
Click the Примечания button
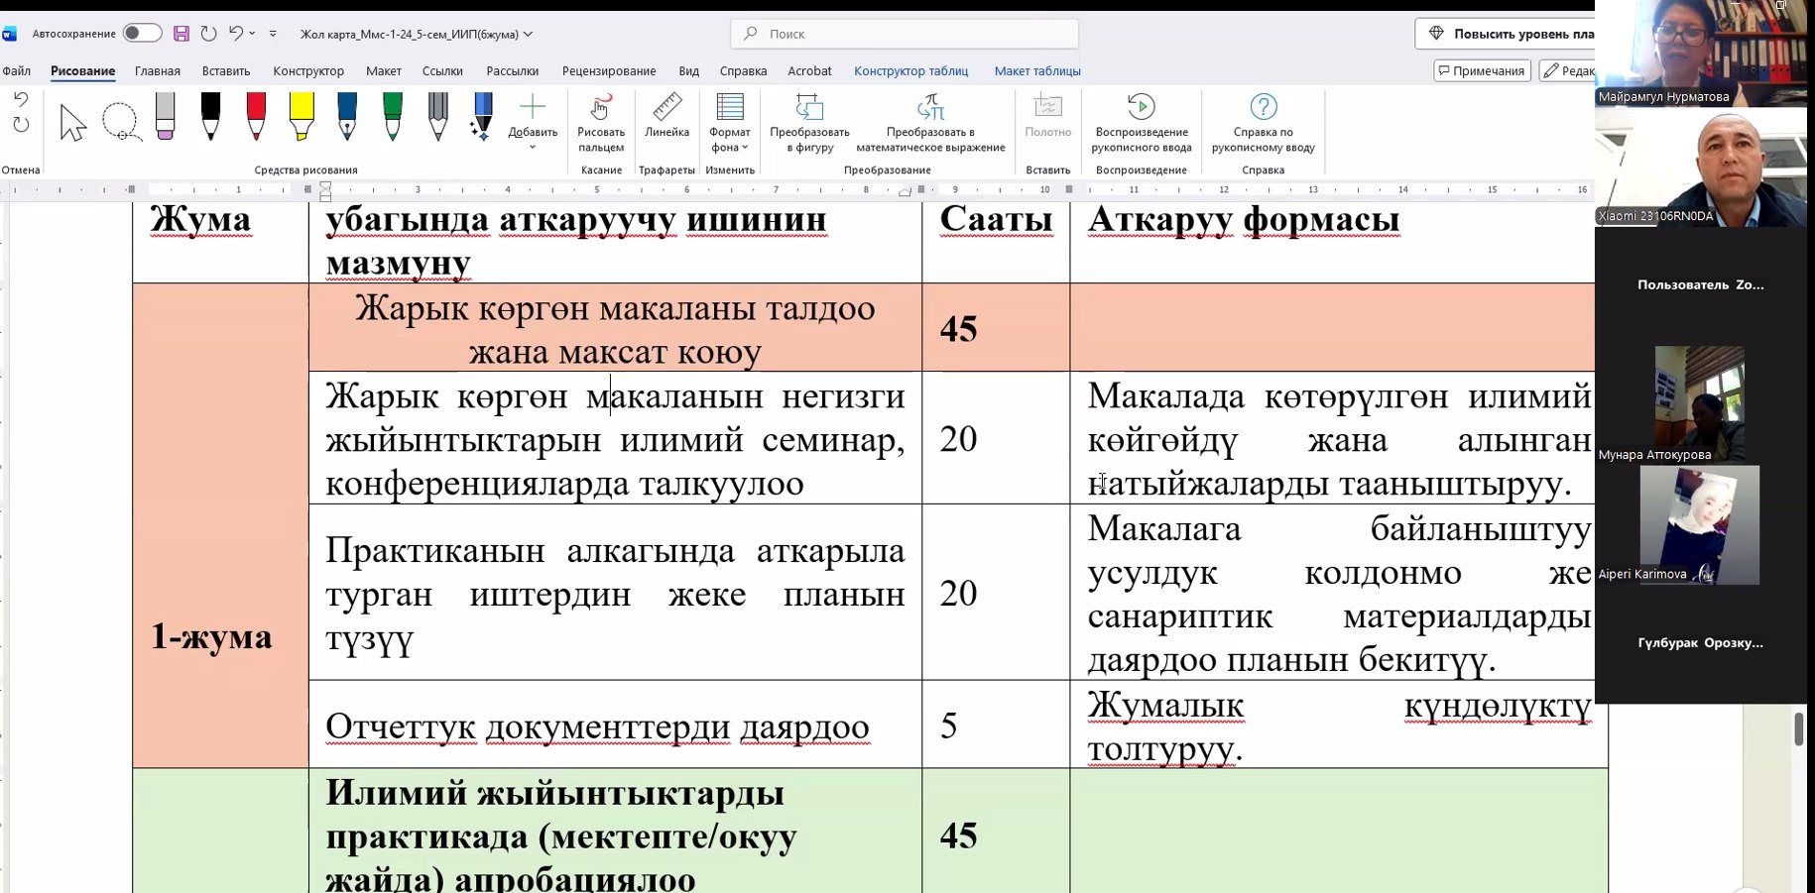(1482, 70)
